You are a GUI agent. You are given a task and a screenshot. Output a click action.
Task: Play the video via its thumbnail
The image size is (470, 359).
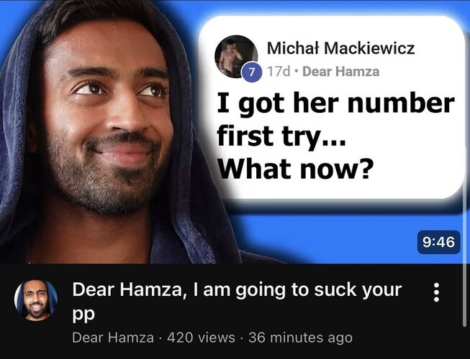coord(235,131)
